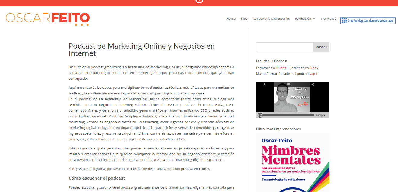
Task: Click the Oscar Feito logo
Action: [x=48, y=18]
